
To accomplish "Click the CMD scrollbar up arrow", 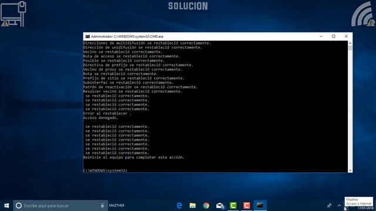I will click(x=350, y=43).
